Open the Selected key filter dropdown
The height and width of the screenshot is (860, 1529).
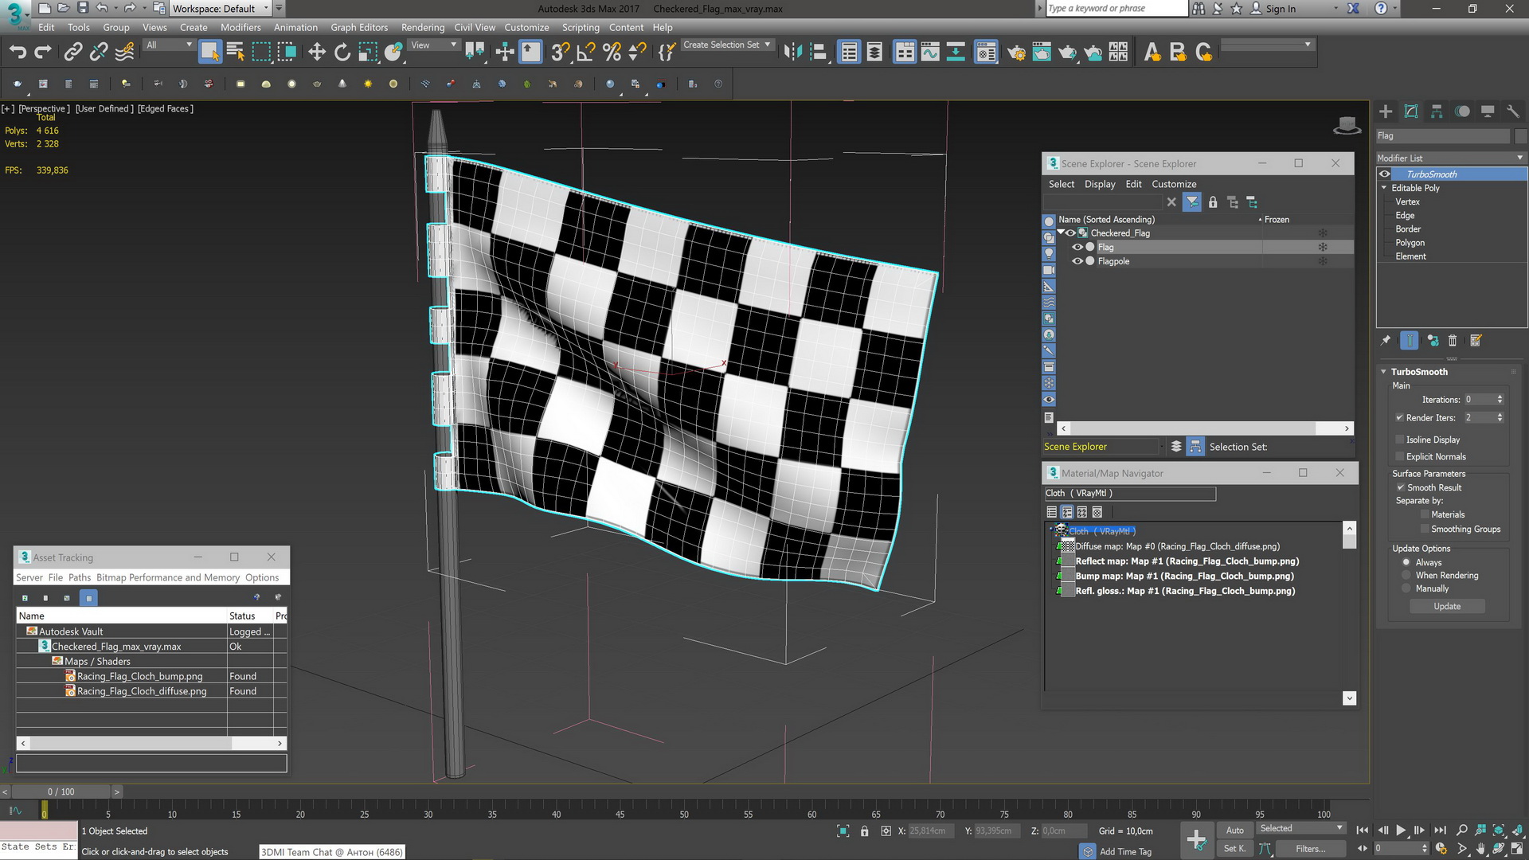(x=1300, y=828)
